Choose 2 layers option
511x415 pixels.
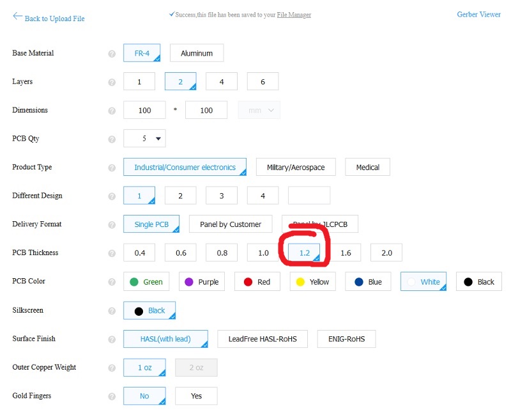coord(181,82)
